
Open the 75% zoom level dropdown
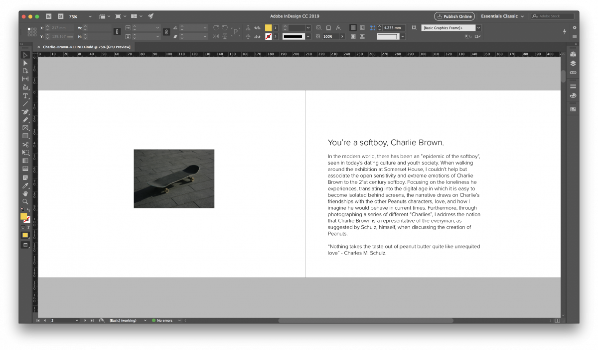pos(90,16)
